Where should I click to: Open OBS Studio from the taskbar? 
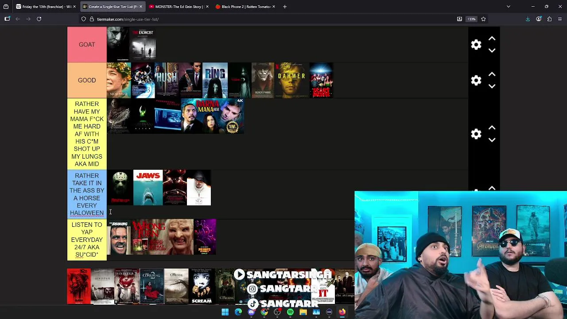tap(277, 312)
